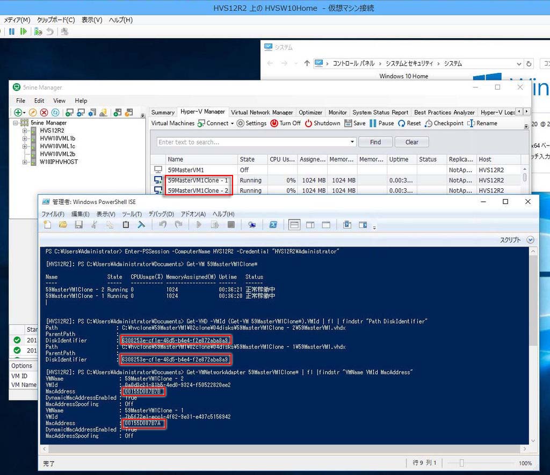The height and width of the screenshot is (475, 550).
Task: Click the blue Refresh icon in 5nine toolbar
Action: coord(55,112)
